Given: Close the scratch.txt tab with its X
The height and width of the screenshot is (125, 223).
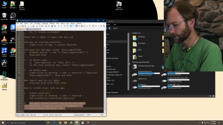Looking at the screenshot, I should tap(25, 29).
